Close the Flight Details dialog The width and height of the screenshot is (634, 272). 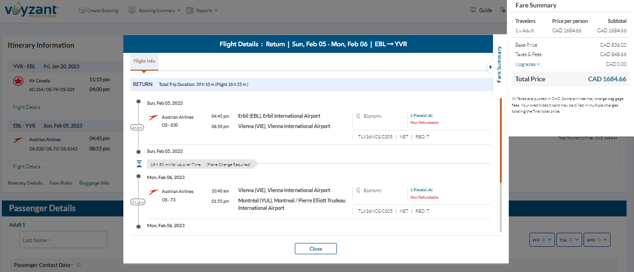pyautogui.click(x=315, y=249)
